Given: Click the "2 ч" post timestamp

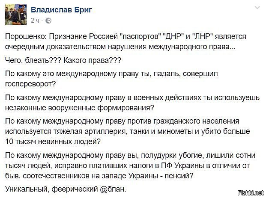Looking at the screenshot, I should tap(35, 21).
